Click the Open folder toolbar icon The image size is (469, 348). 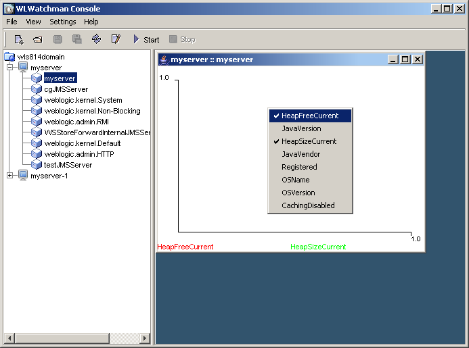pos(38,39)
